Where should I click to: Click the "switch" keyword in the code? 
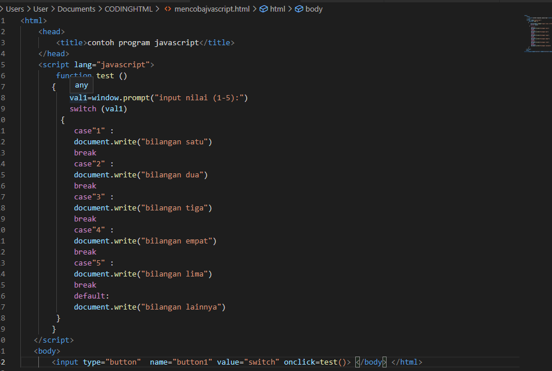[x=83, y=108]
